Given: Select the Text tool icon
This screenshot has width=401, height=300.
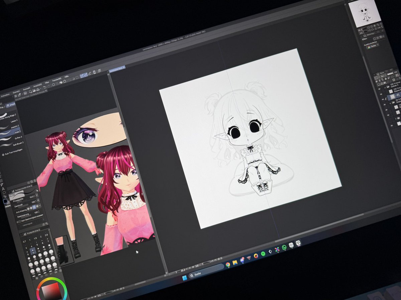Looking at the screenshot, I should [x=3, y=189].
